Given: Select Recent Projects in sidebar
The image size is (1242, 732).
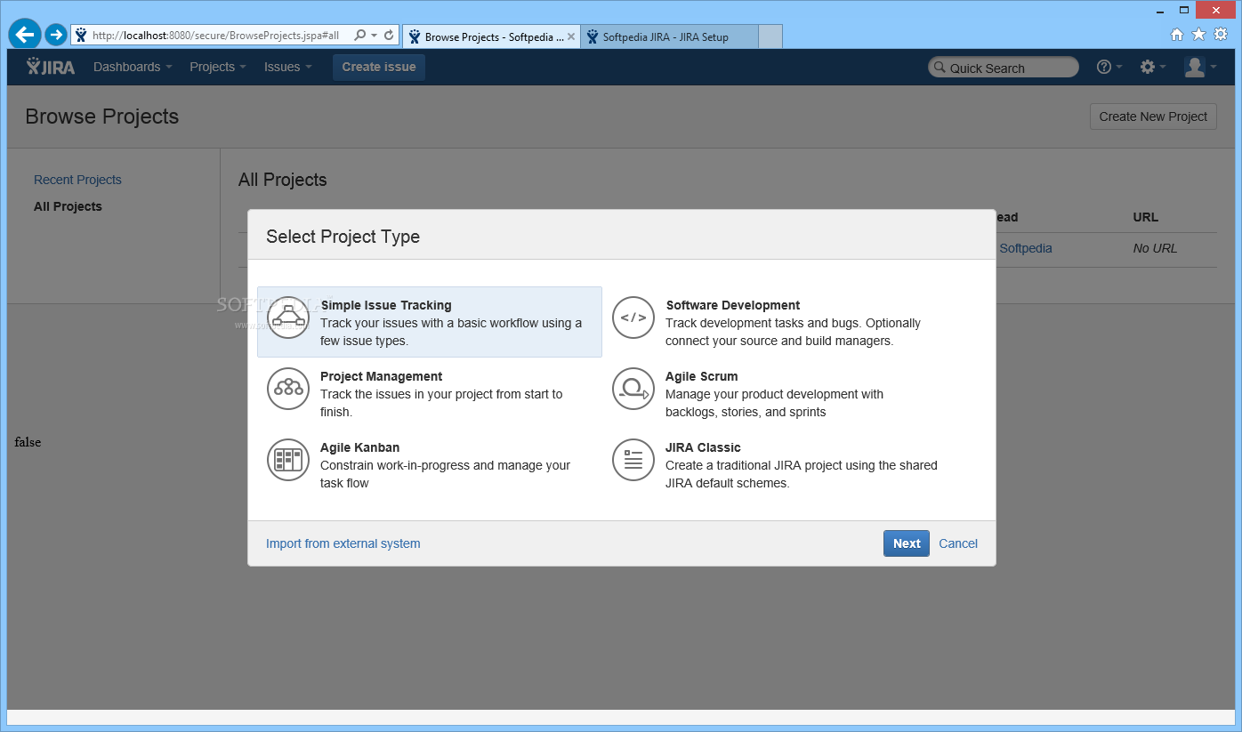Looking at the screenshot, I should click(77, 180).
